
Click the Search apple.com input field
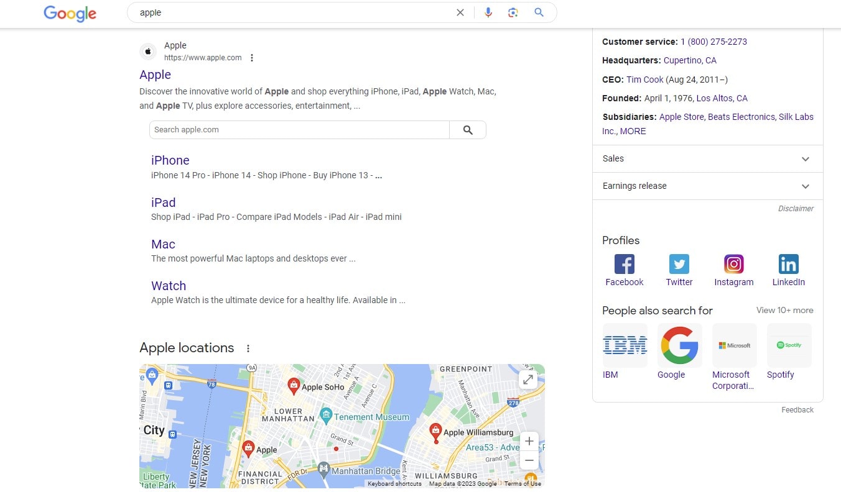coord(299,130)
